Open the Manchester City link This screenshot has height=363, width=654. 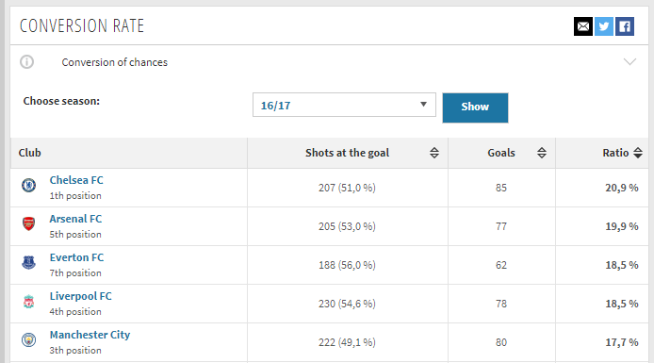tap(90, 335)
